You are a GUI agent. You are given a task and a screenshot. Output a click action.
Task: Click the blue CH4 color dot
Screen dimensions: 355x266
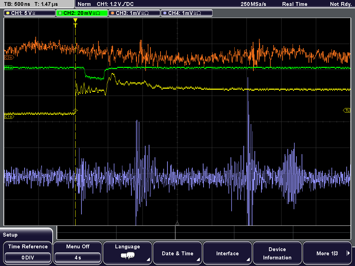coord(165,13)
